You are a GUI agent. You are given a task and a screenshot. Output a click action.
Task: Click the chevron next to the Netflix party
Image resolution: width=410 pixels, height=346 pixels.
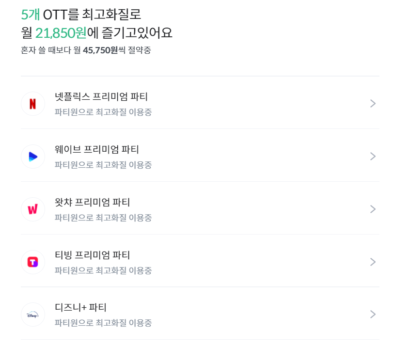372,103
